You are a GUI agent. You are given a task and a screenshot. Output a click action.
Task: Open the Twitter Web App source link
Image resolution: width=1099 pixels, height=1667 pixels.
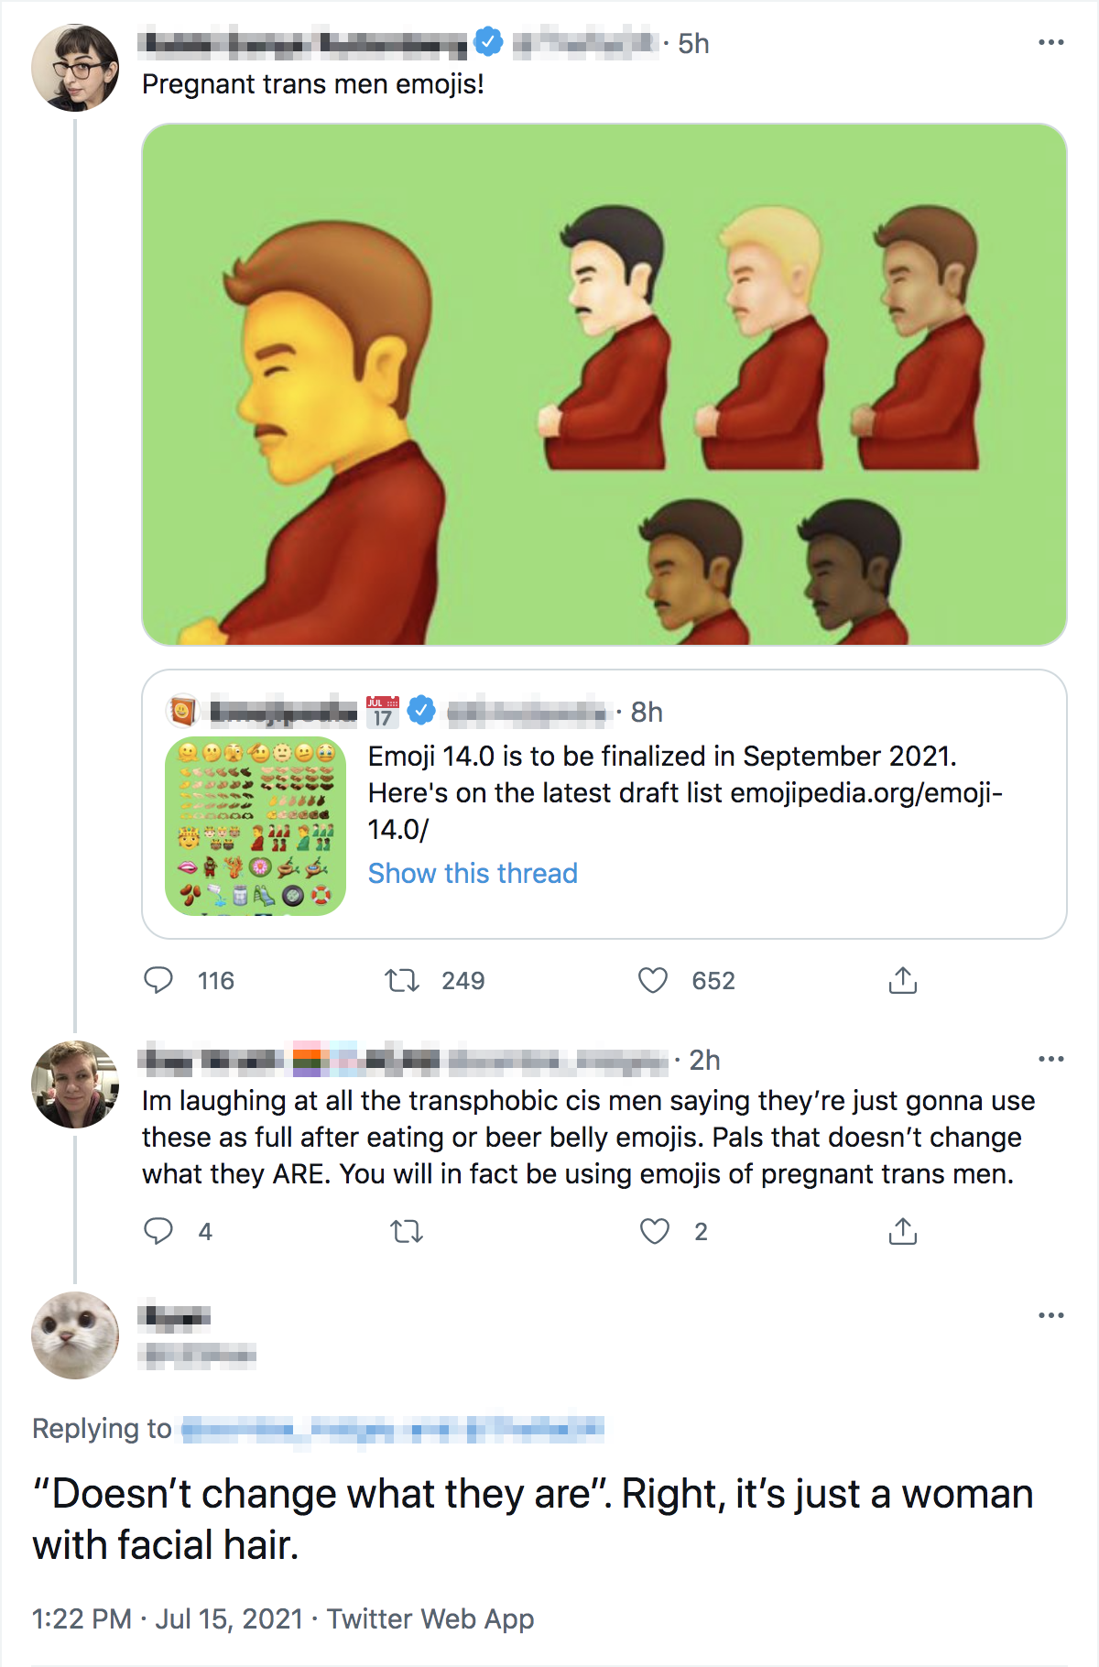click(x=430, y=1618)
